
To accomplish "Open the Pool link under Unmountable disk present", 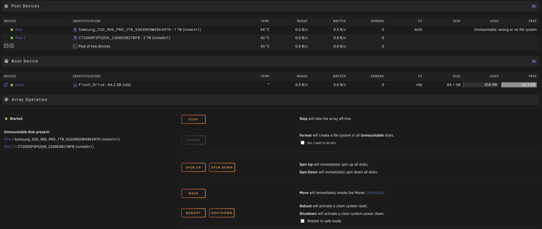I will (7, 139).
